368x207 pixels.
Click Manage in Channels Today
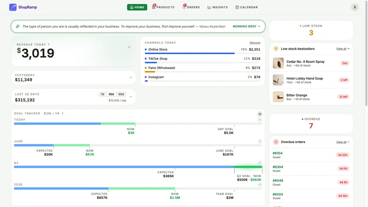point(255,43)
